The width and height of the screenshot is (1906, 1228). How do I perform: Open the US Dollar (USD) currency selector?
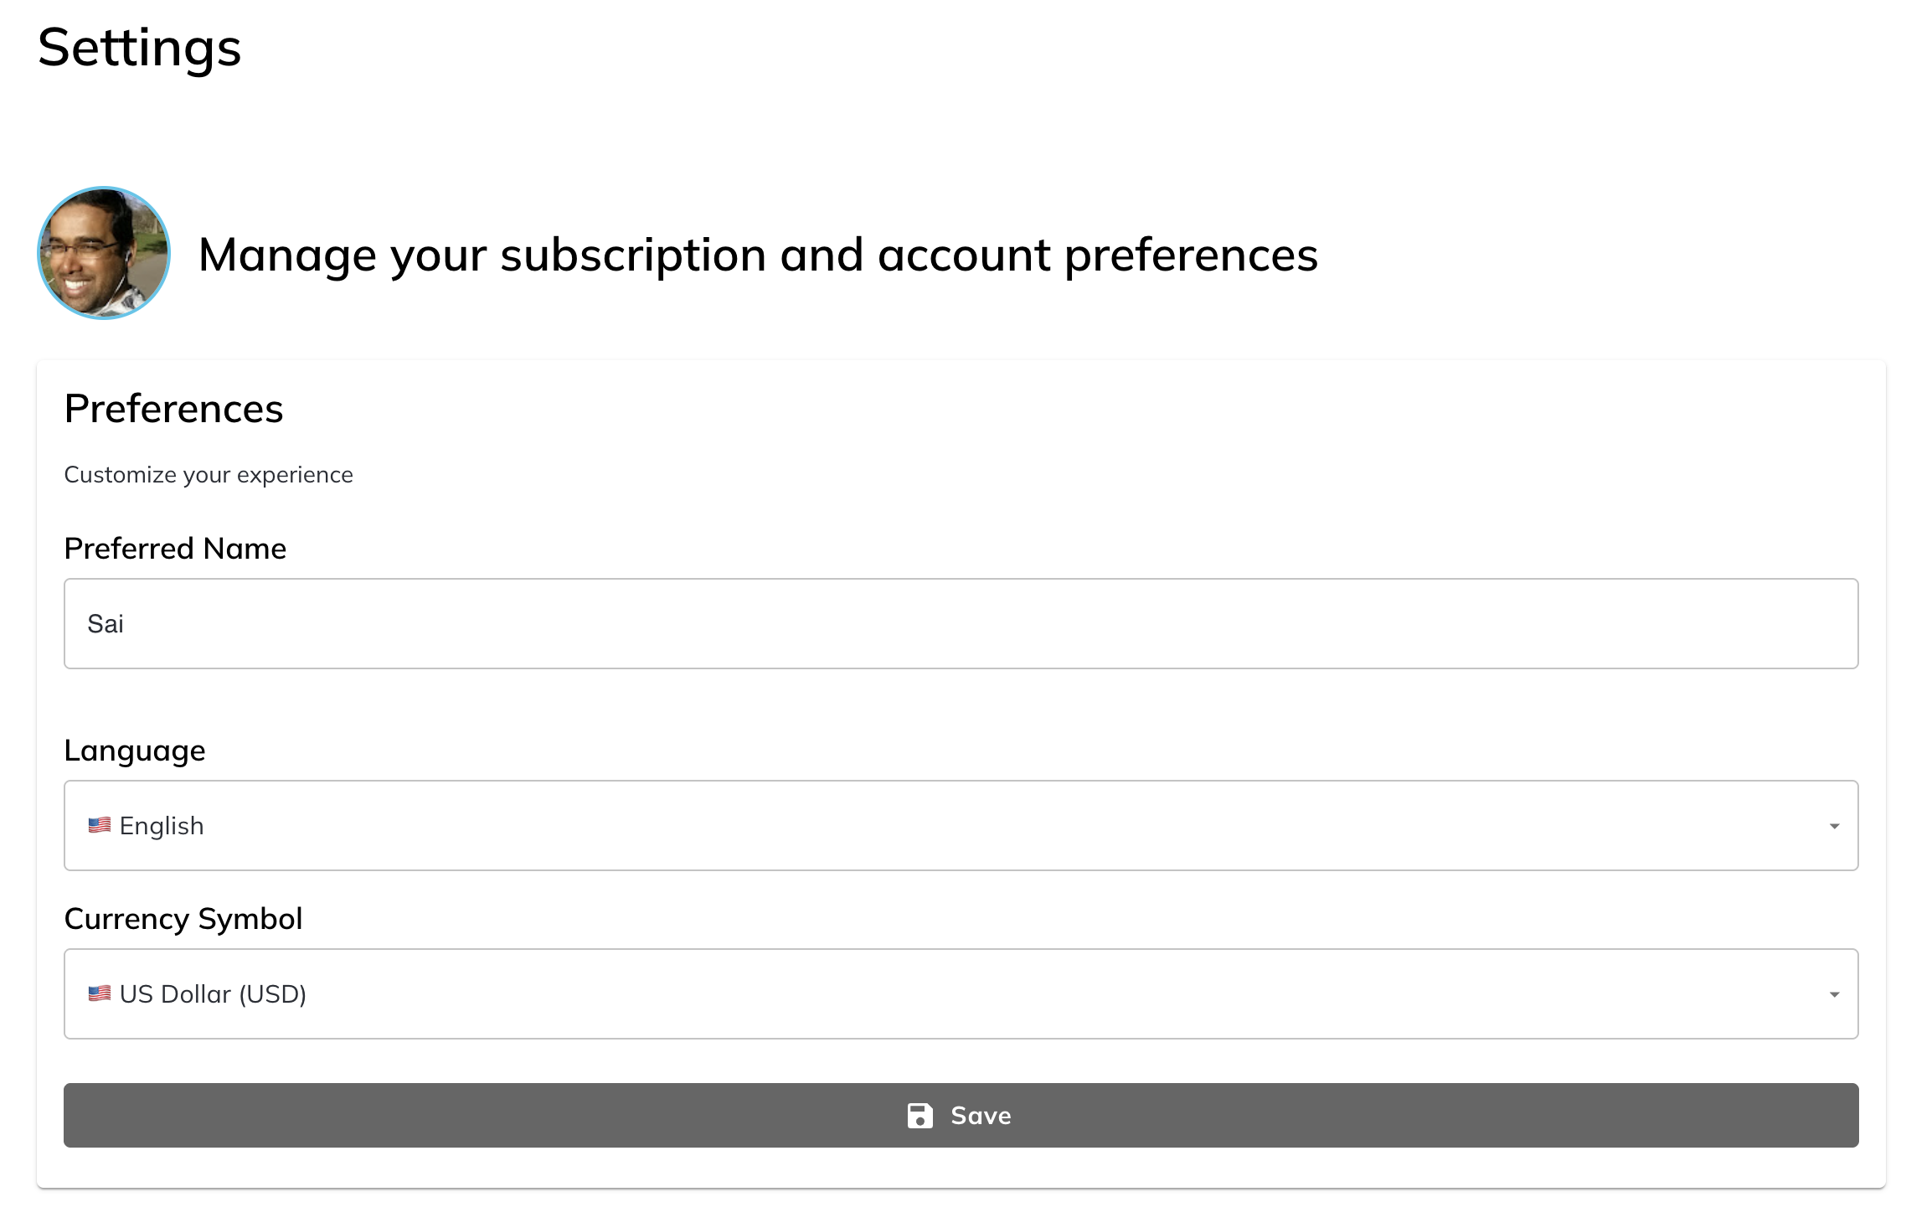pos(961,994)
